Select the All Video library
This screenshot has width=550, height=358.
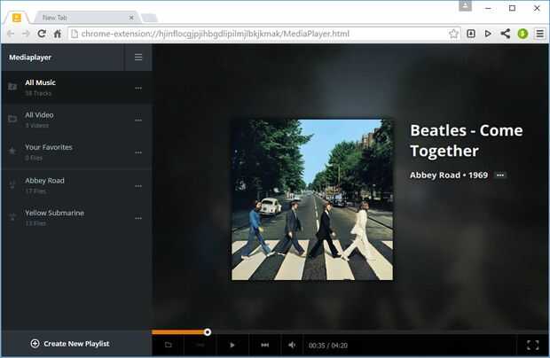pos(76,120)
